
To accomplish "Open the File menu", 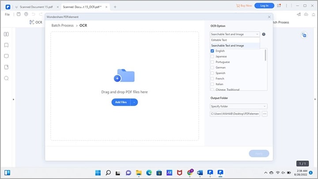I will tap(8, 15).
